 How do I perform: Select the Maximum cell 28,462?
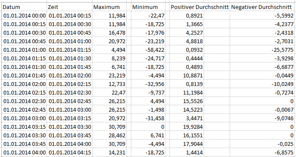tap(110, 135)
